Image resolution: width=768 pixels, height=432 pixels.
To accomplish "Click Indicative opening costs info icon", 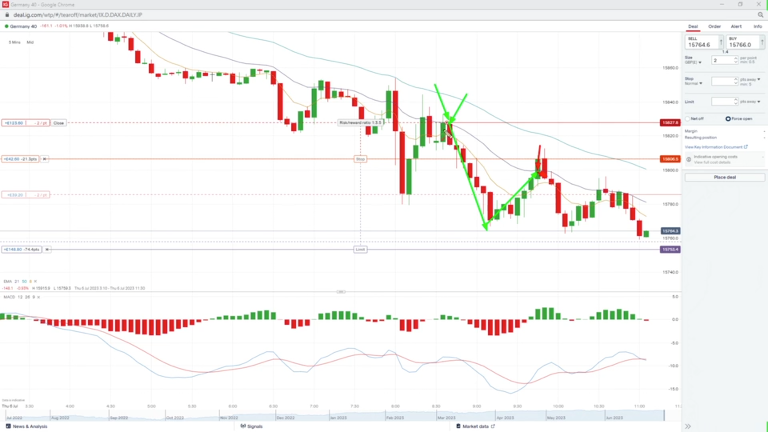I will [689, 160].
